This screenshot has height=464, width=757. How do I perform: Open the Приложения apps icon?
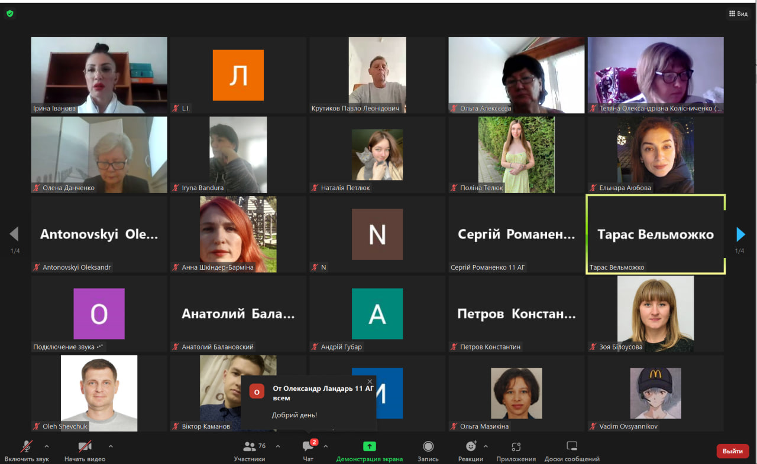coord(516,447)
